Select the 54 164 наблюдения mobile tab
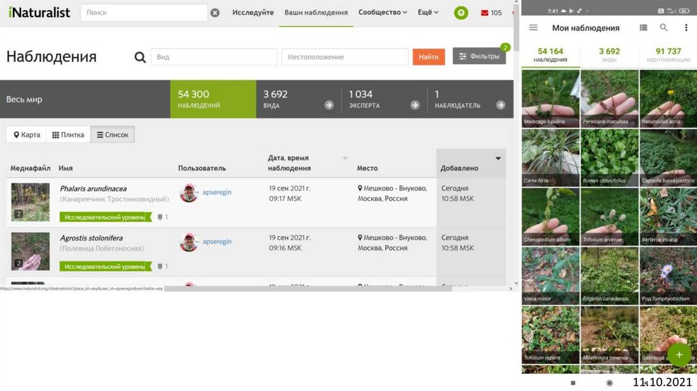This screenshot has height=391, width=697. pyautogui.click(x=550, y=54)
